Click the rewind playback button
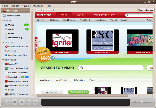 [8, 102]
